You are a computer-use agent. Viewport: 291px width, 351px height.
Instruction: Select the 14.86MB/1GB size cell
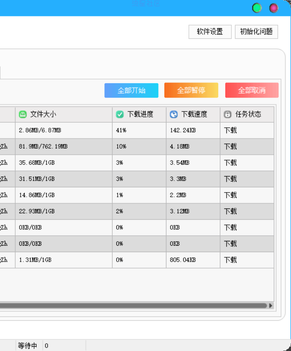[x=64, y=195]
